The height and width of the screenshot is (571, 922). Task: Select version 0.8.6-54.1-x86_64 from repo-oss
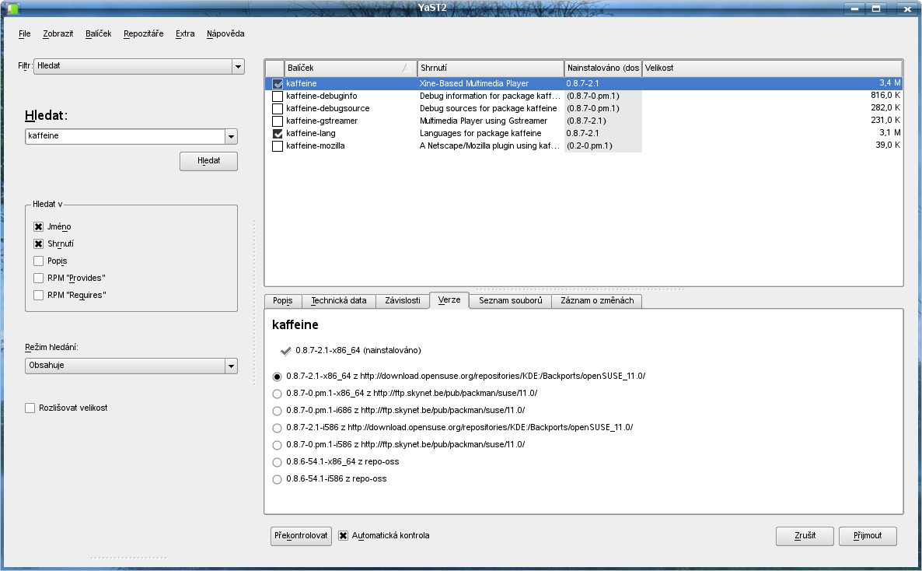coord(277,462)
